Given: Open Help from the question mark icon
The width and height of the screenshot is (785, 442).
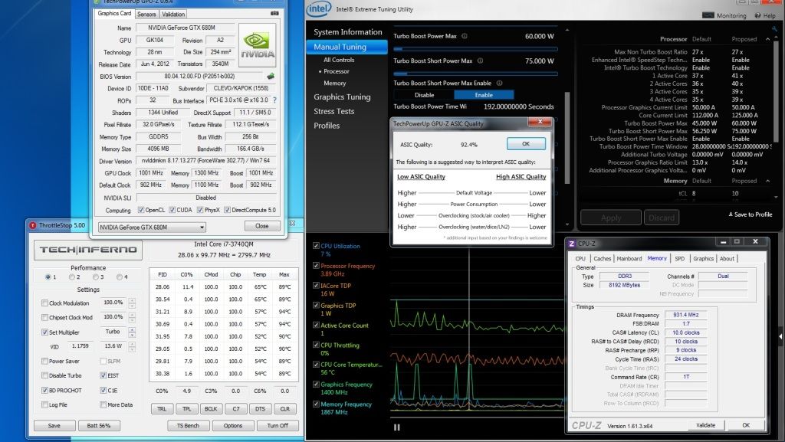Looking at the screenshot, I should [757, 15].
